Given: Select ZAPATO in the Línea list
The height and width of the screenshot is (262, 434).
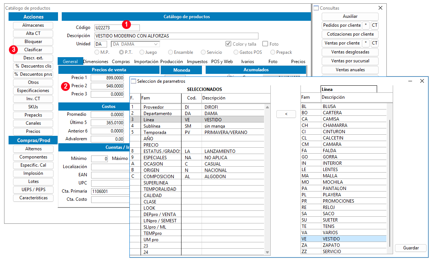Looking at the screenshot, I should 344,245.
